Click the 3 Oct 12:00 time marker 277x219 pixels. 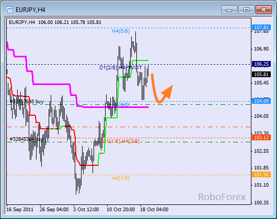(x=86, y=210)
